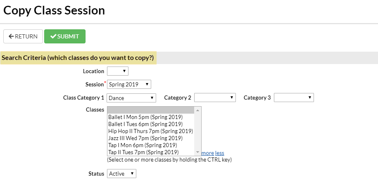Click the green Submit button
Screen dimensions: 378x181
coord(65,36)
